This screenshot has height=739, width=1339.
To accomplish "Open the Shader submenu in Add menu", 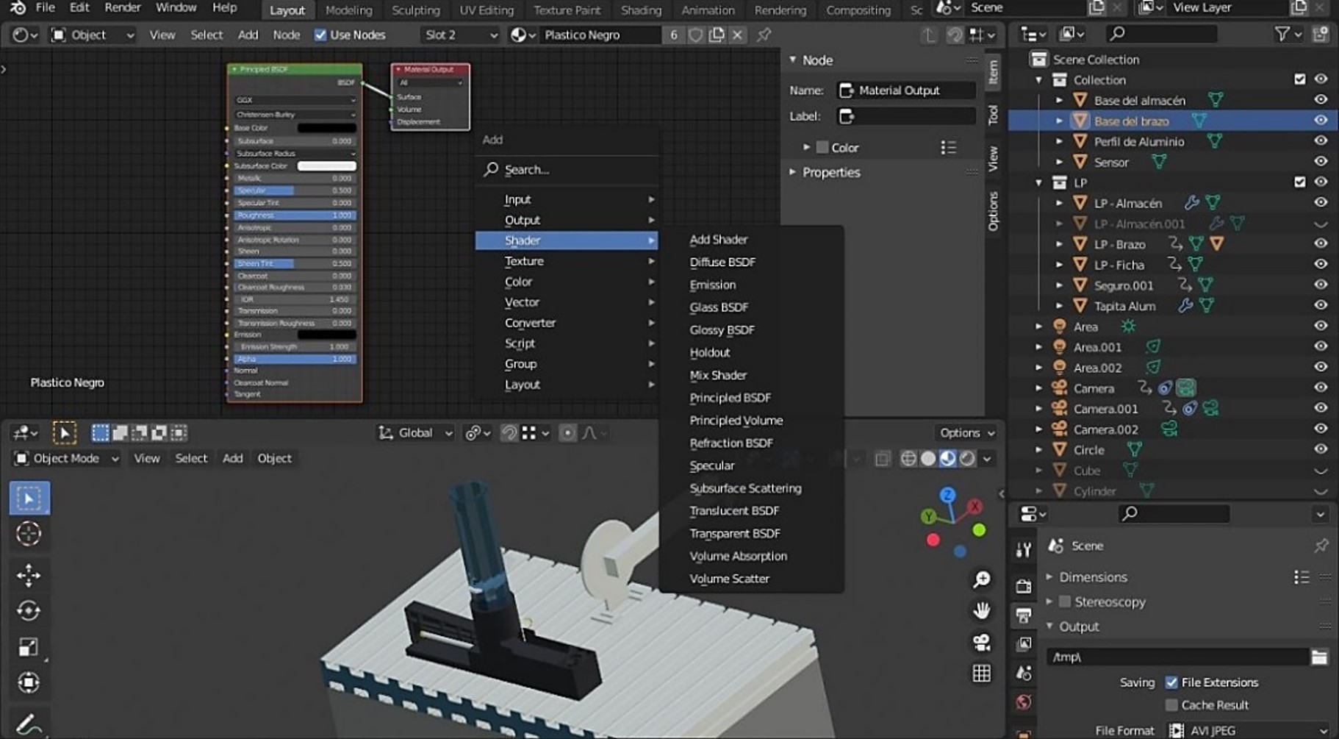I will [567, 240].
